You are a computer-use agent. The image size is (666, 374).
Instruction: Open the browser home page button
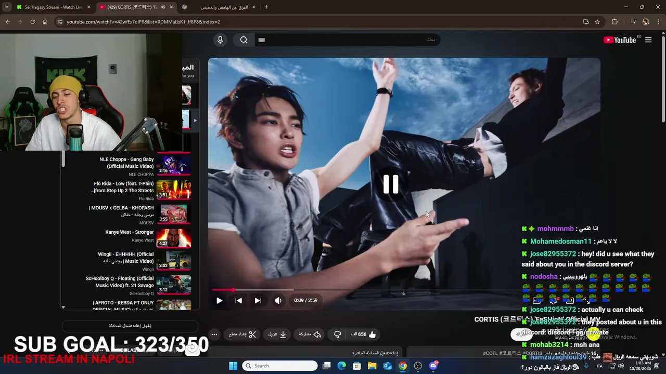pos(45,22)
